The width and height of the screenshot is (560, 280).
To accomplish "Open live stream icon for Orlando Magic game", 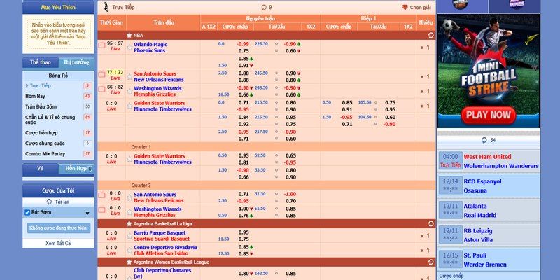I will click(101, 45).
